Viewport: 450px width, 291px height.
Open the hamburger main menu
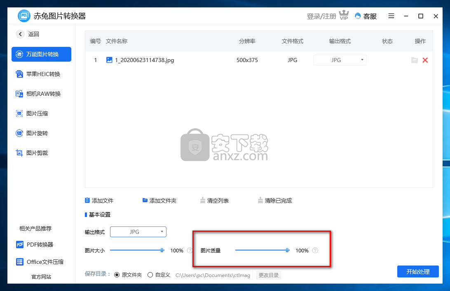[x=391, y=16]
